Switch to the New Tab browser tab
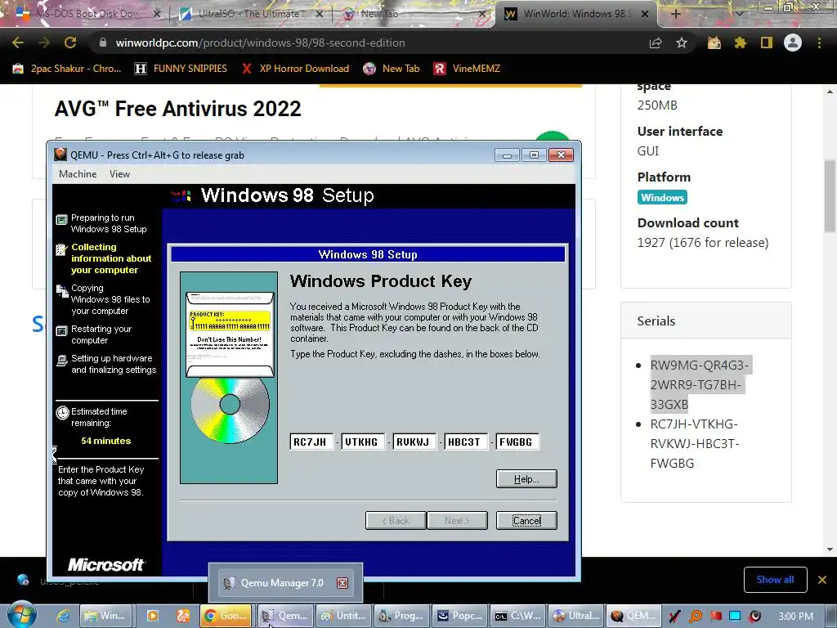This screenshot has width=837, height=628. coord(412,14)
